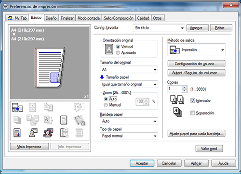Click the grayed scattered multi-page icon

[x=33, y=120]
